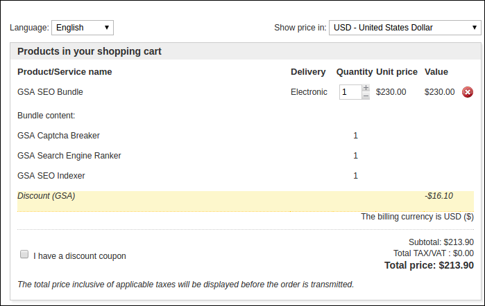Decrease quantity with the minus stepper
485x306 pixels.
(366, 96)
